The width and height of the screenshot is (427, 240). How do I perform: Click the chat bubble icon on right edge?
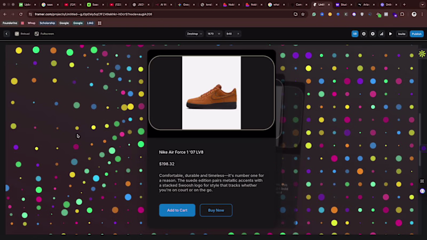click(422, 191)
